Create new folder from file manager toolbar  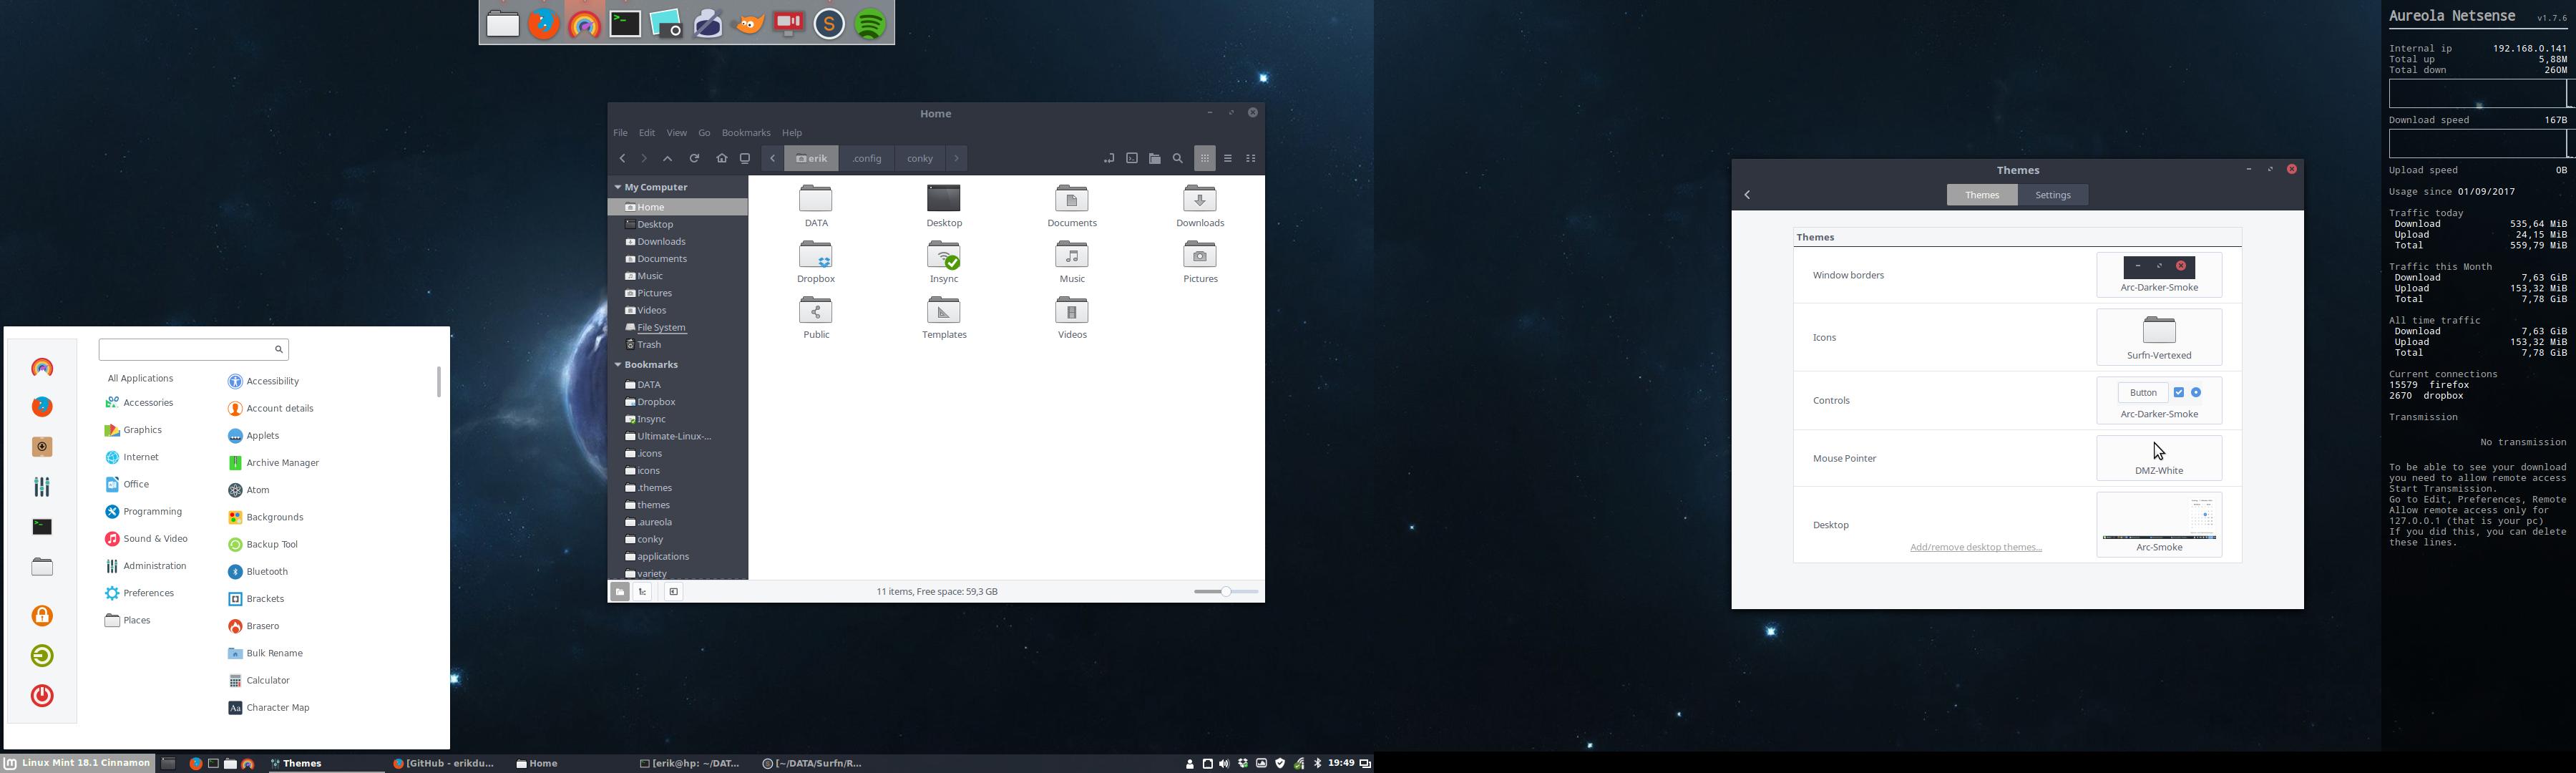(1155, 159)
